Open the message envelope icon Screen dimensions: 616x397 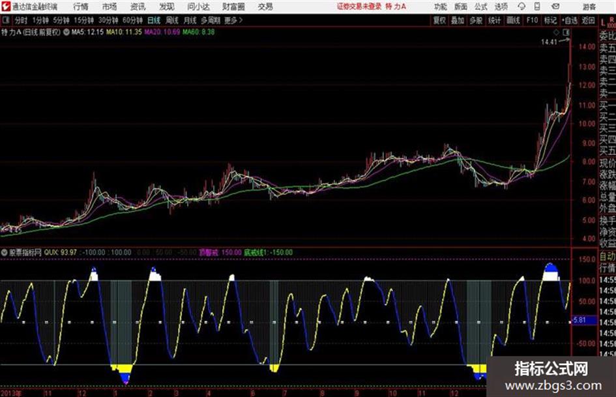tap(555, 7)
